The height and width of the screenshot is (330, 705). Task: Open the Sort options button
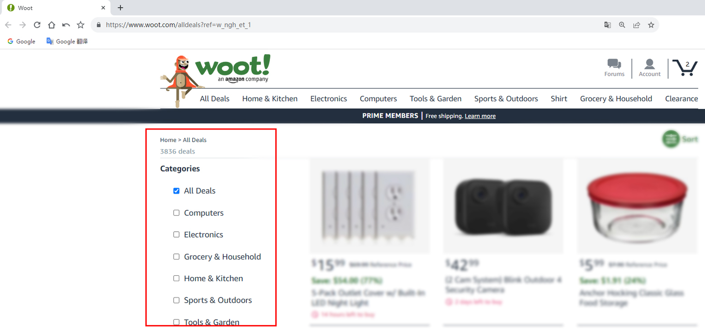pyautogui.click(x=680, y=139)
